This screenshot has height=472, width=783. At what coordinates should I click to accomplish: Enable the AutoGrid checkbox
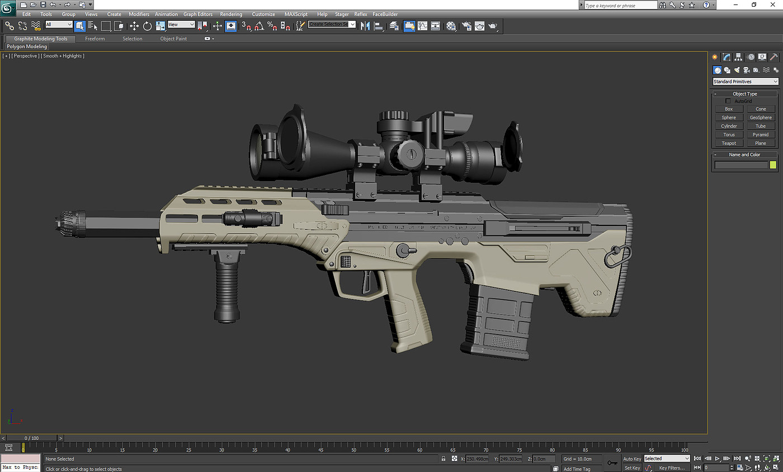pos(728,101)
